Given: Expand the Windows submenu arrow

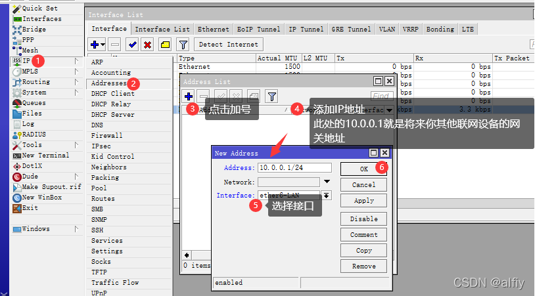Looking at the screenshot, I should 76,229.
